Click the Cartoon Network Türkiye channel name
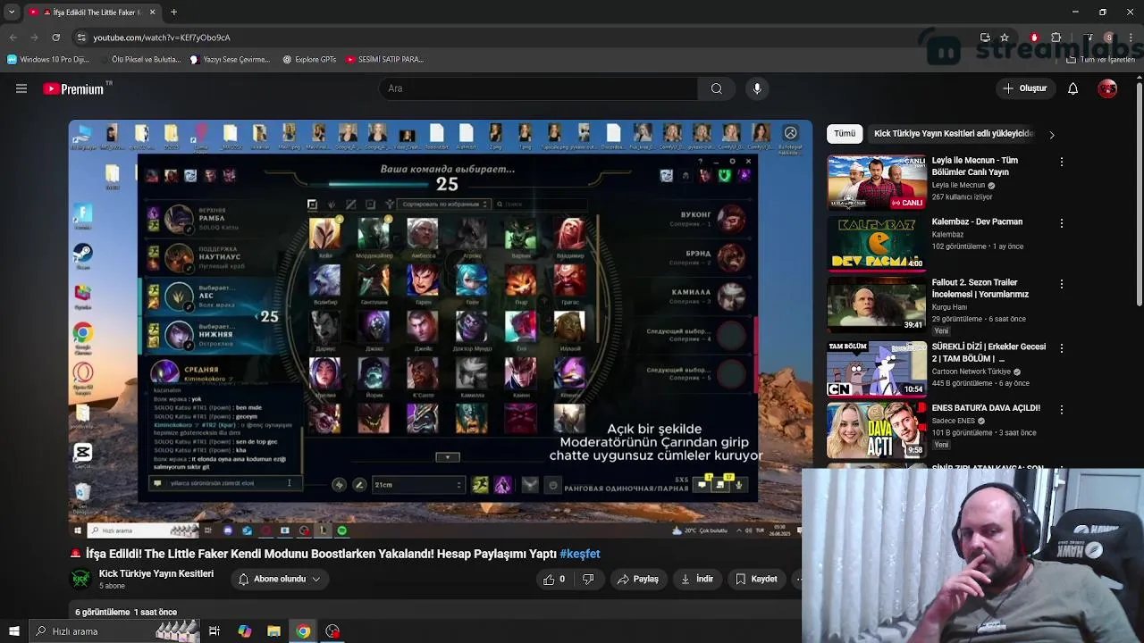 (x=972, y=372)
